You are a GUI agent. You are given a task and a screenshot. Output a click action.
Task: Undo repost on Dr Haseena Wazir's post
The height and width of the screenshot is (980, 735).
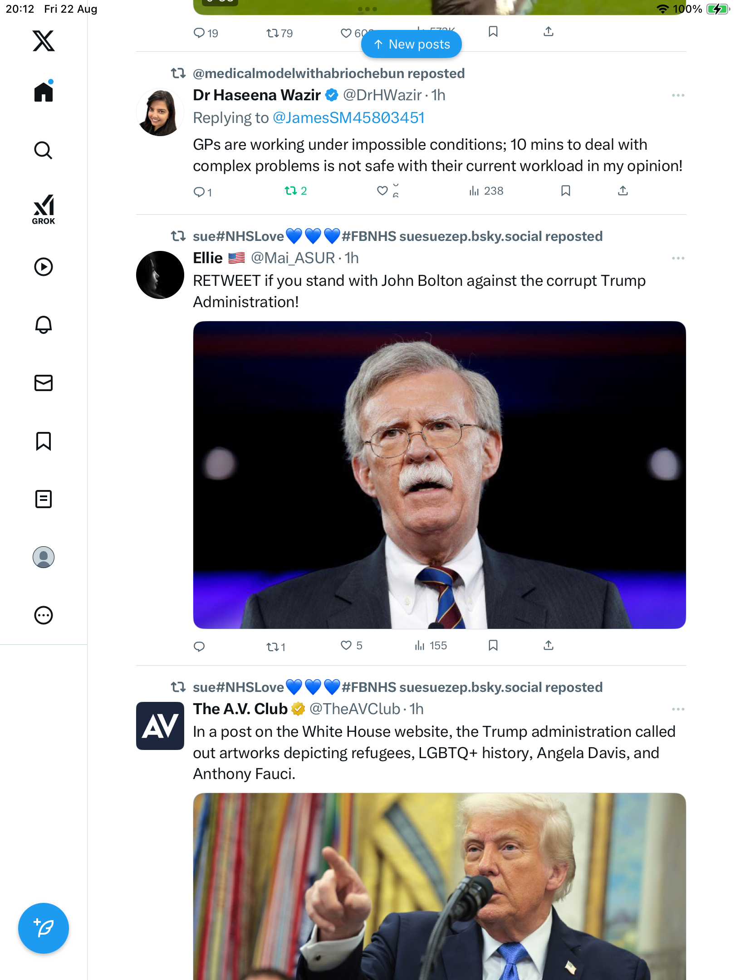[291, 191]
